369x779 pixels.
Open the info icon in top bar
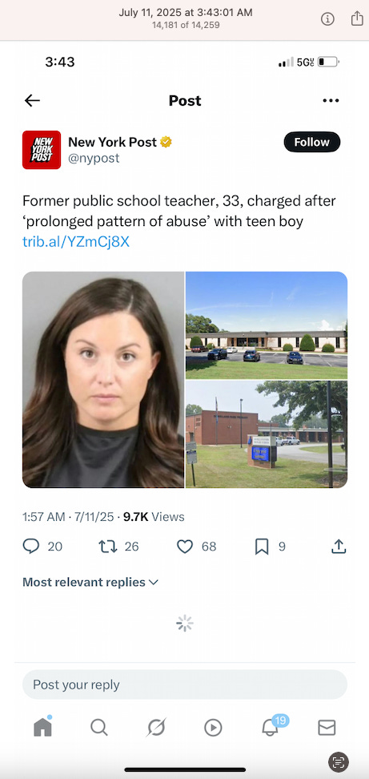pos(327,19)
